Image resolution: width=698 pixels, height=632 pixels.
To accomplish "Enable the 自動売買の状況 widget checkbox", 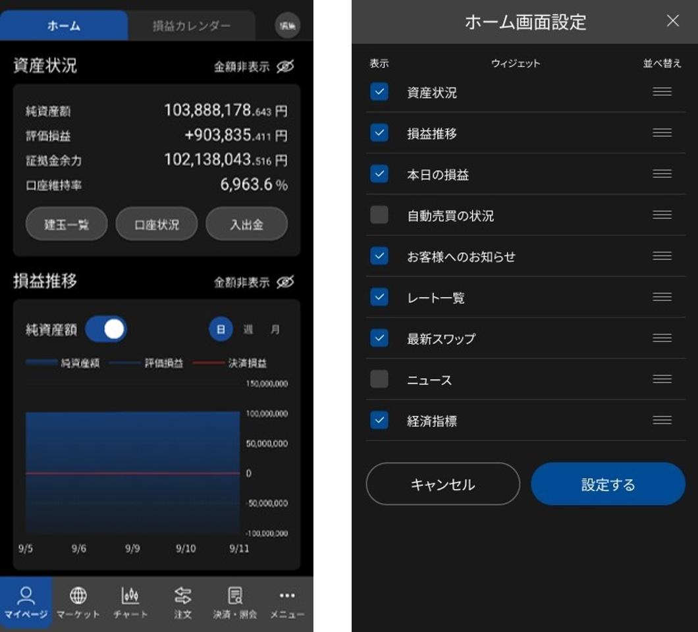I will [x=379, y=214].
